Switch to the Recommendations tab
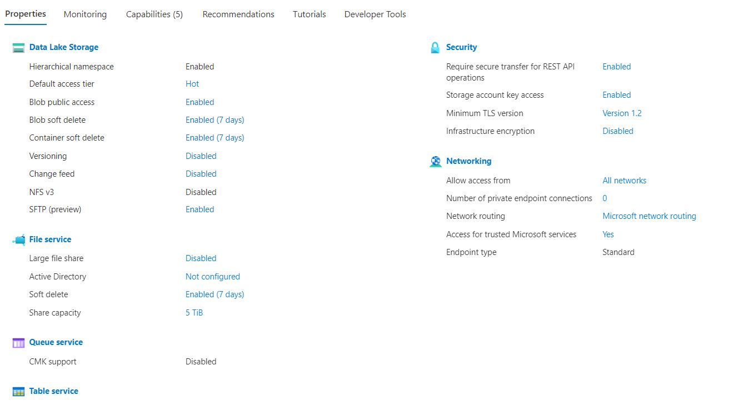The height and width of the screenshot is (405, 753). click(x=238, y=14)
